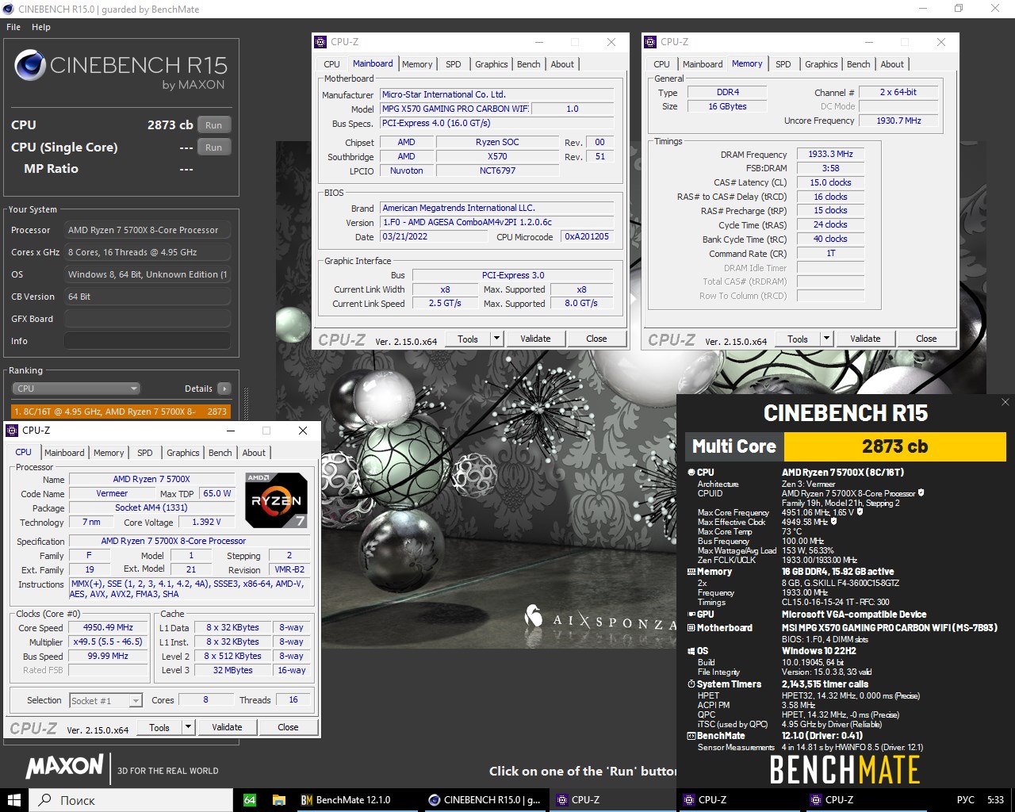Select the 8C/16T 5700X ranking entry

[x=121, y=412]
